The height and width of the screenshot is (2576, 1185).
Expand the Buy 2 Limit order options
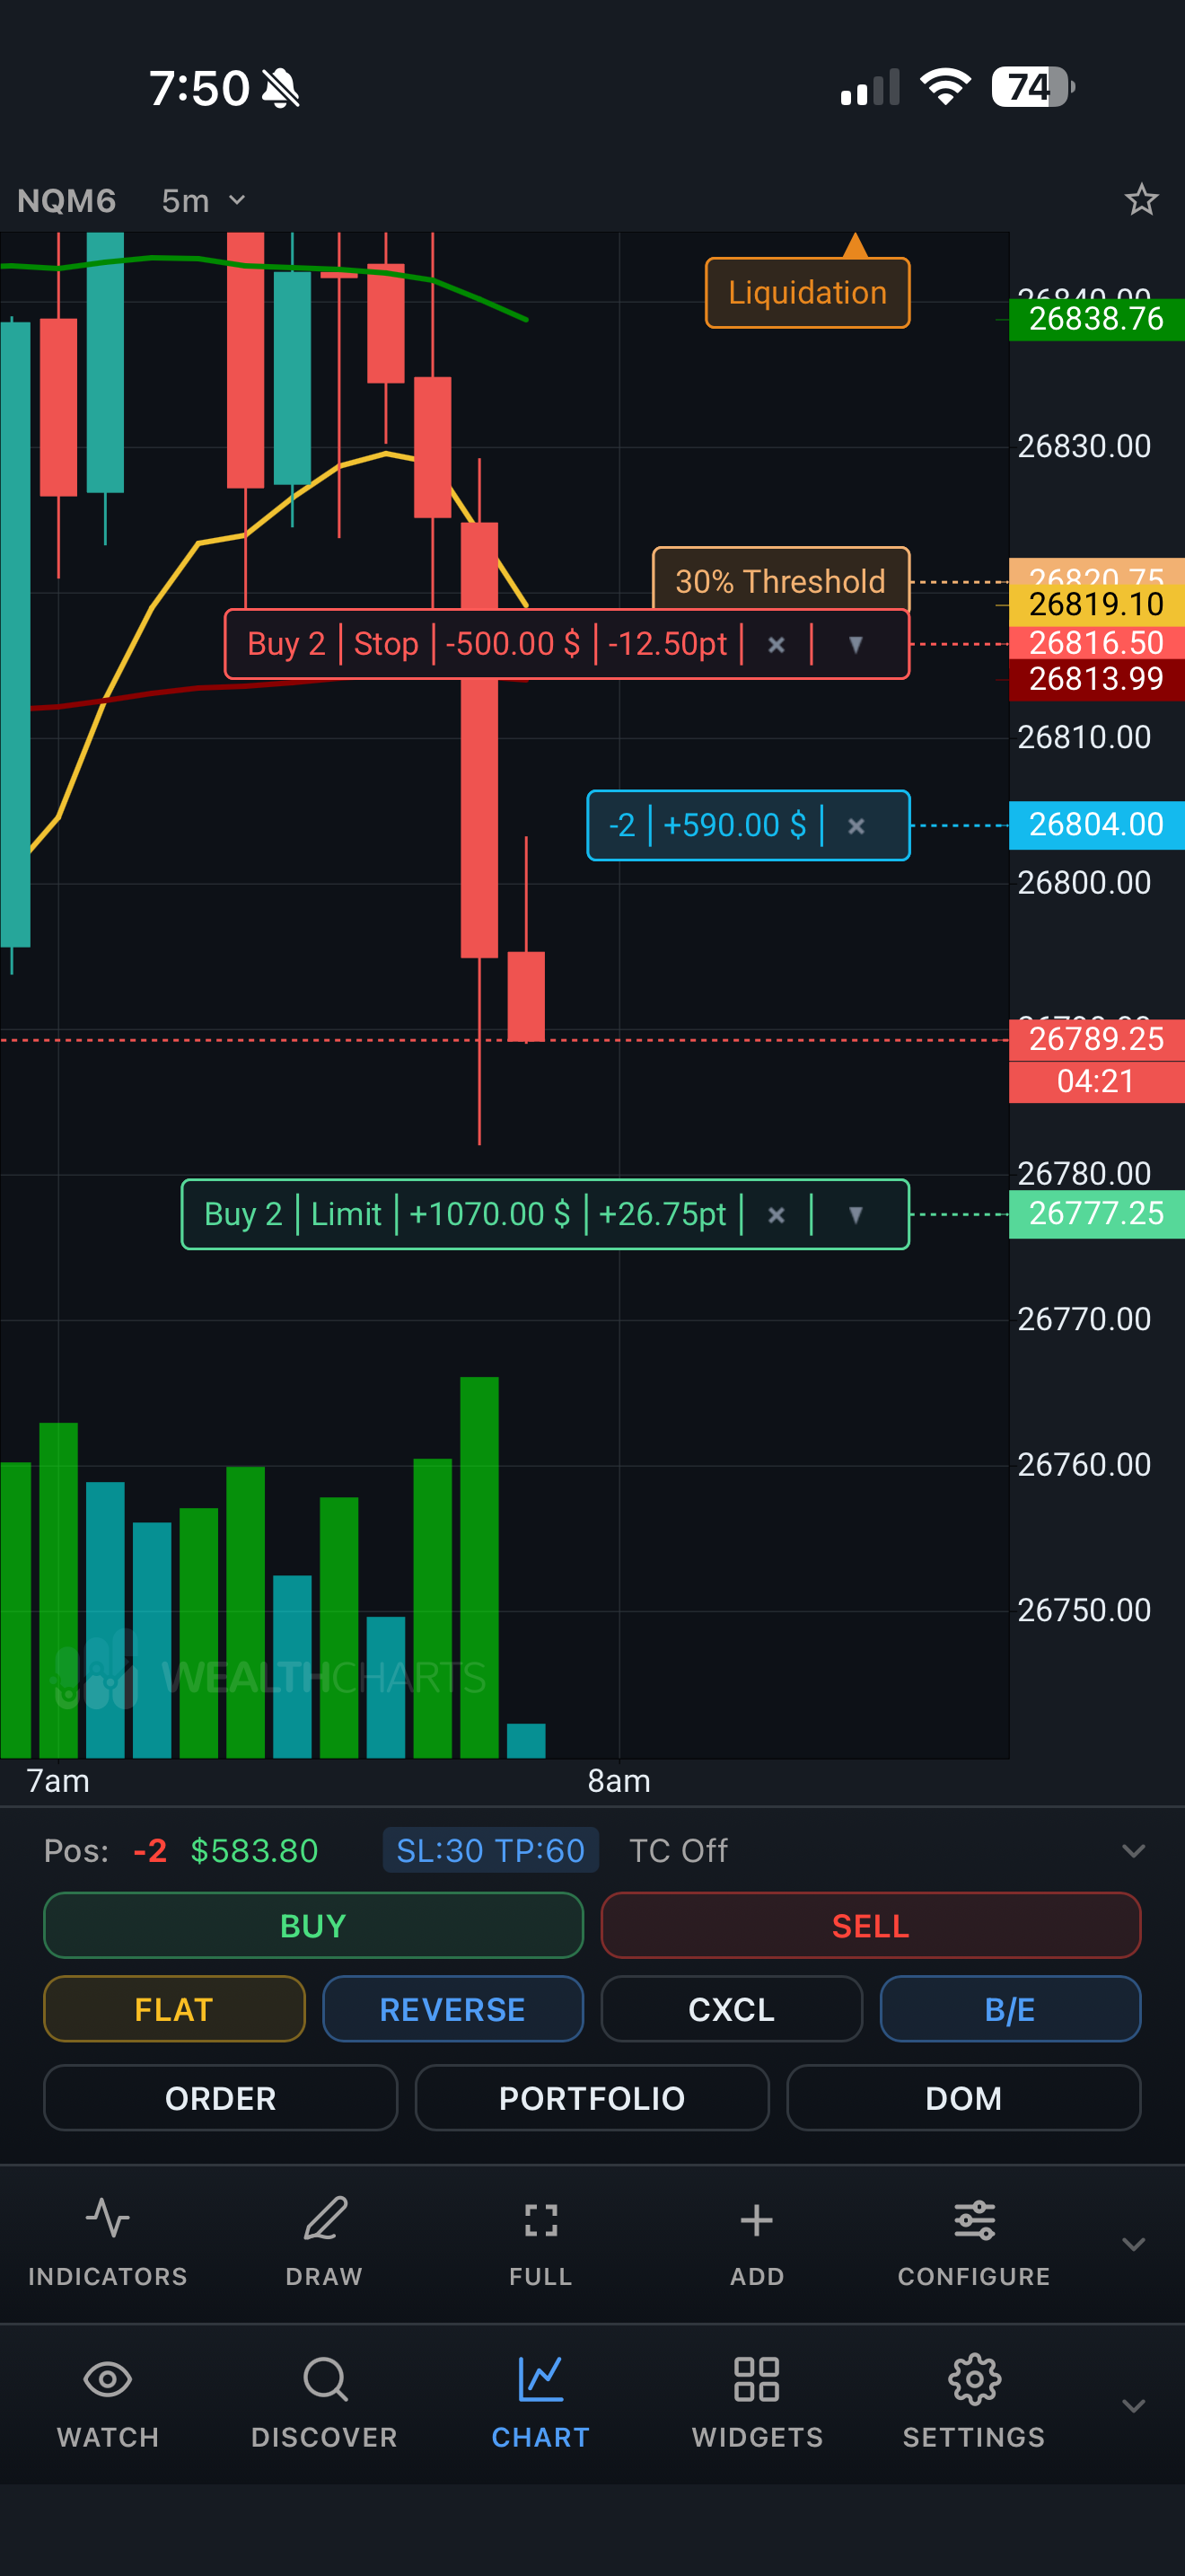click(x=856, y=1215)
